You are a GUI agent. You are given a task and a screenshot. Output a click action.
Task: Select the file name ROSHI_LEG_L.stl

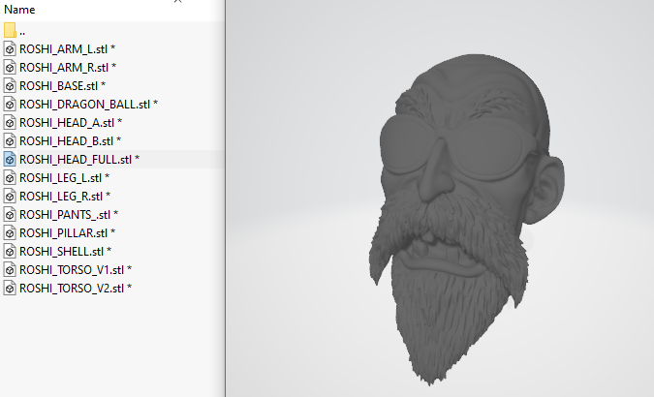[64, 177]
